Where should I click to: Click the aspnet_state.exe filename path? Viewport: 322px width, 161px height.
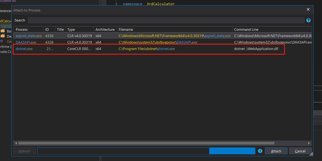(x=175, y=36)
